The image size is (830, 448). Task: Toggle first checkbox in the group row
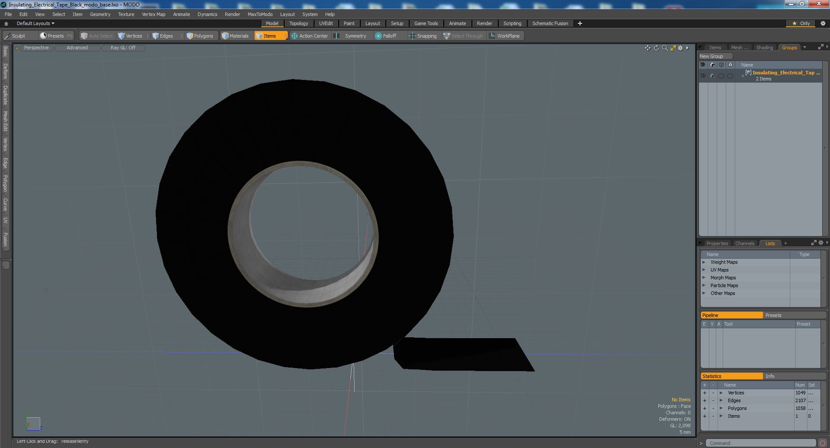[x=721, y=76]
